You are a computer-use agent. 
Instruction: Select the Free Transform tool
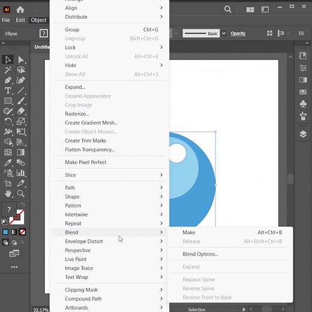[x=20, y=131]
